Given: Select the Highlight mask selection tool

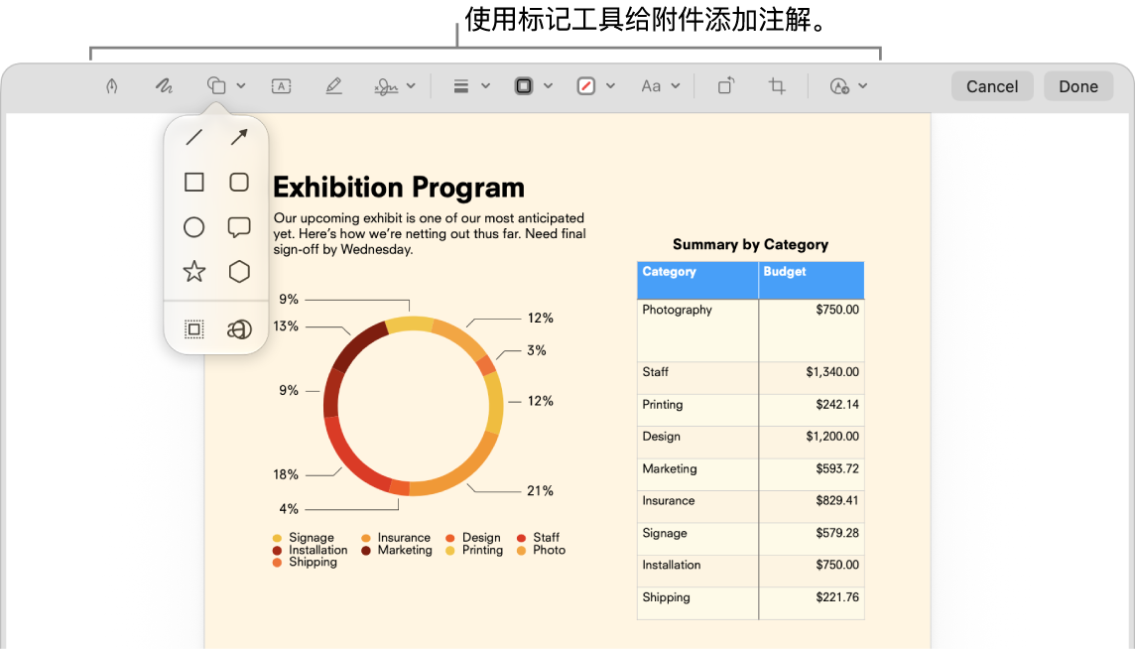Looking at the screenshot, I should coord(194,329).
